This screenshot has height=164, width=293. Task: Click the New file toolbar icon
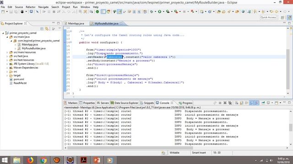[x=3, y=12]
